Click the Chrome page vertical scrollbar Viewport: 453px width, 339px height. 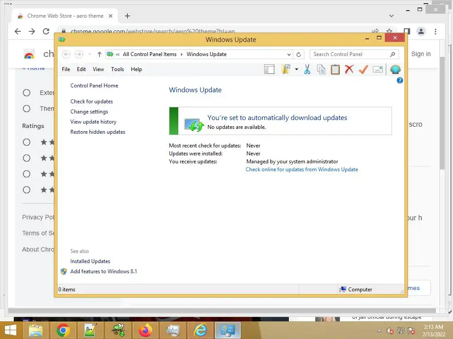[442, 113]
